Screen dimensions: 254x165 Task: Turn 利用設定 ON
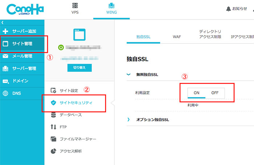(x=197, y=93)
